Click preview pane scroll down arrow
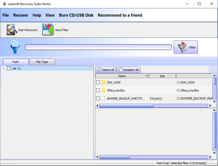This screenshot has width=218, height=166. click(x=214, y=153)
